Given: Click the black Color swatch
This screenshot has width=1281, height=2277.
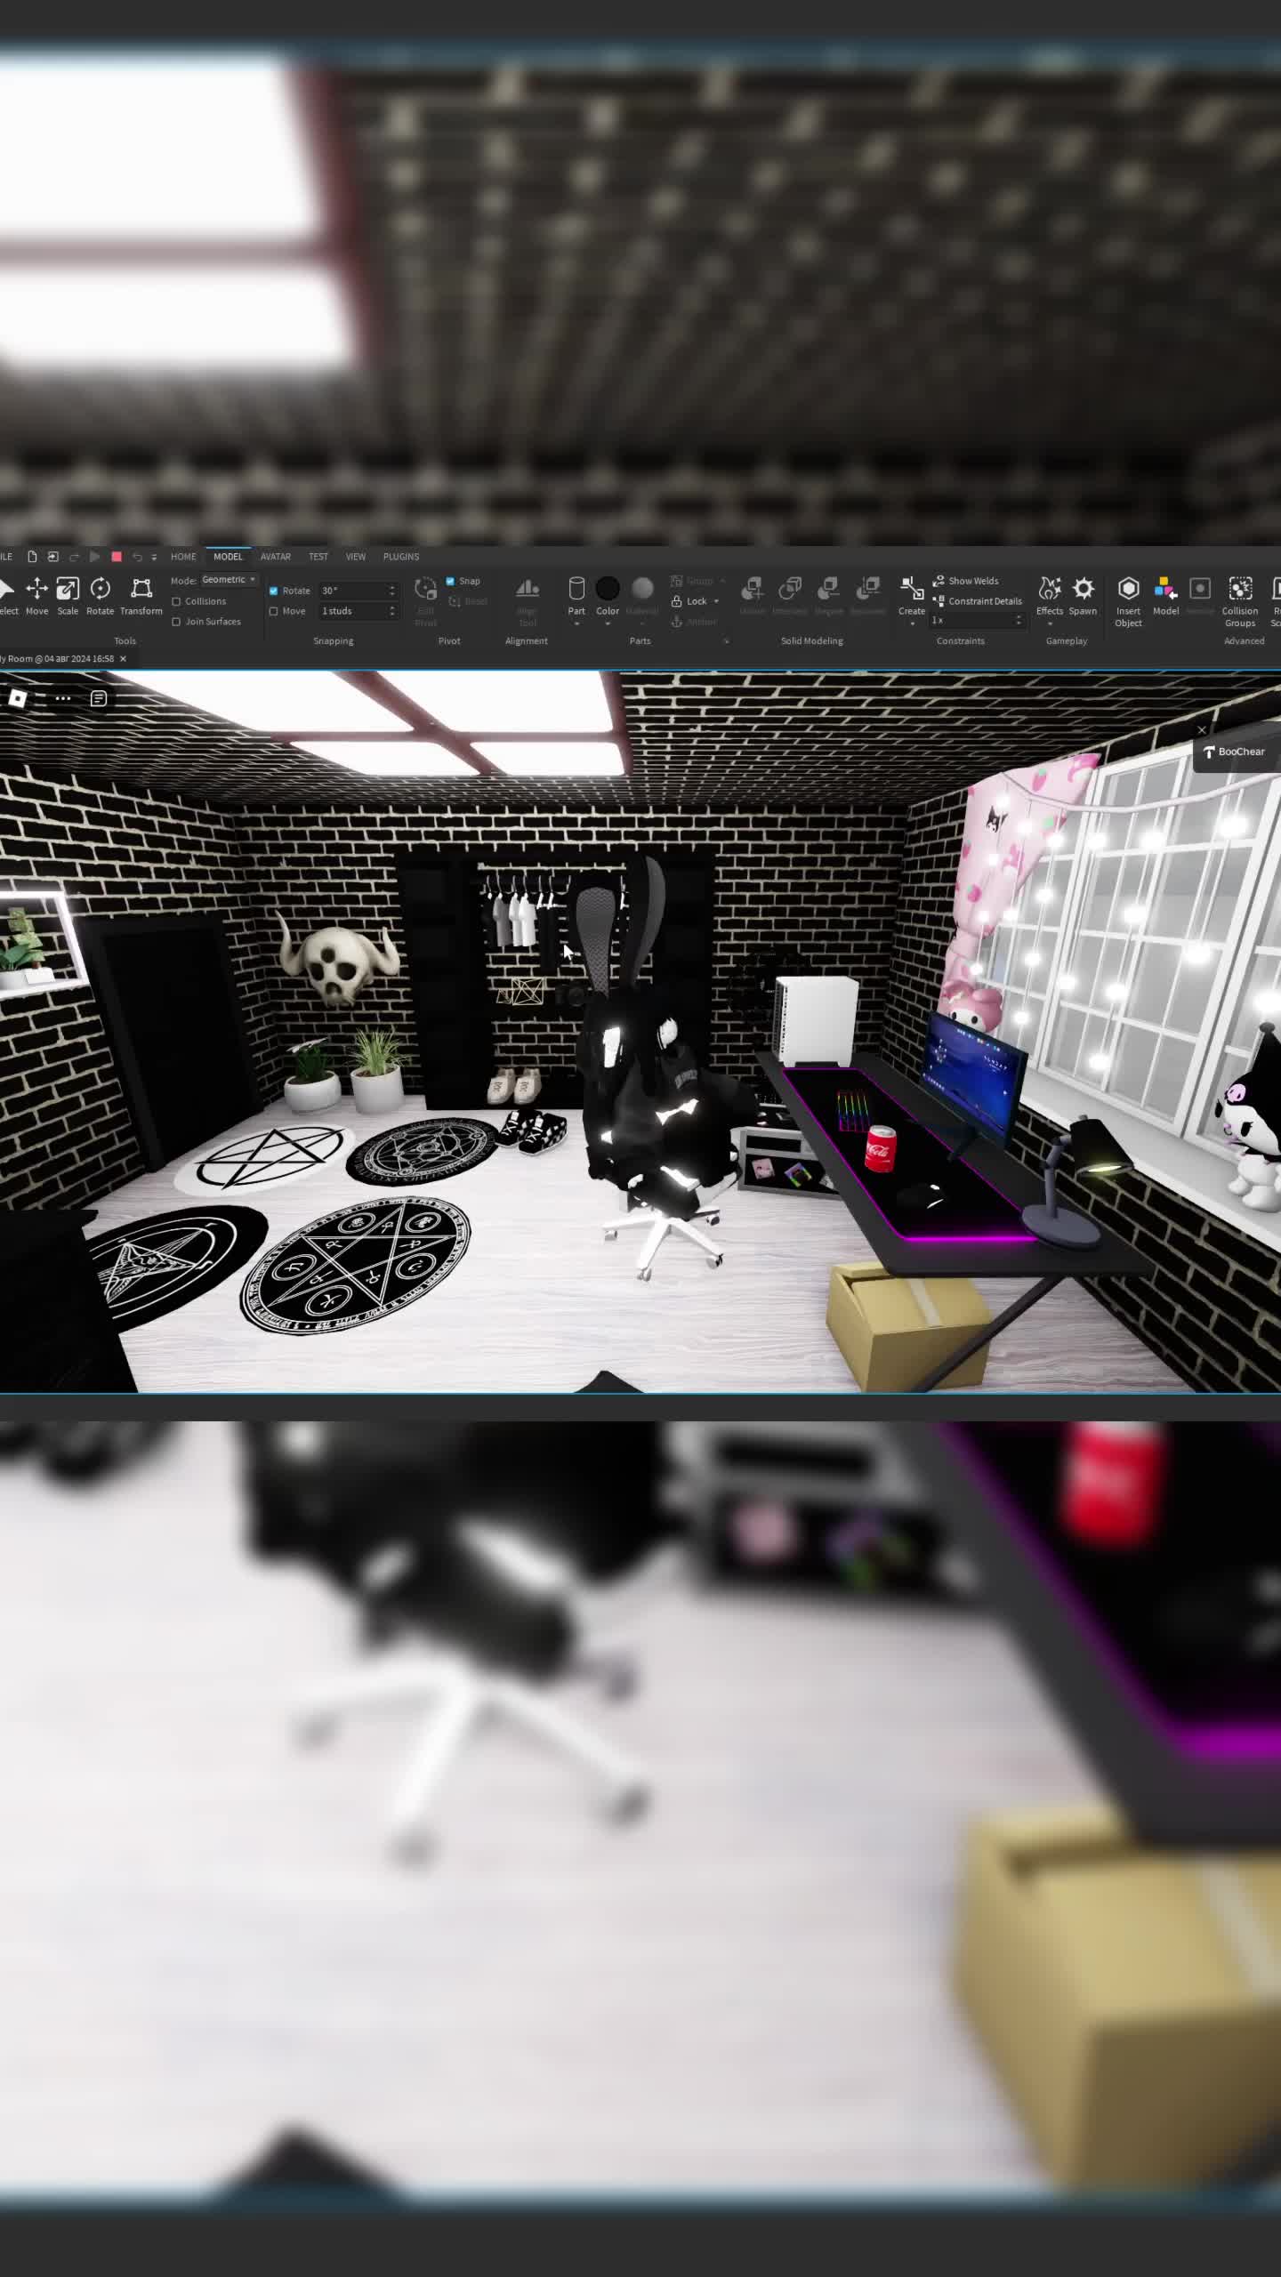Looking at the screenshot, I should click(x=608, y=589).
